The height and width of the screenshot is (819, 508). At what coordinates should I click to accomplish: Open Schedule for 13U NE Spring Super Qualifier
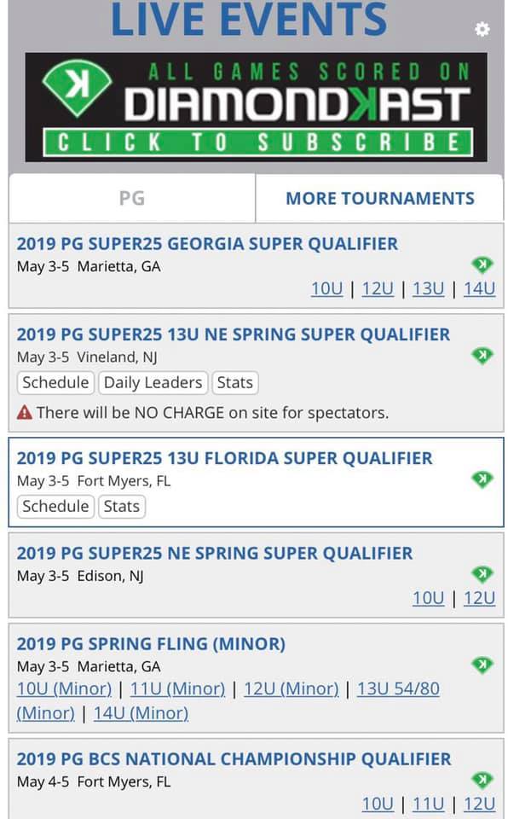coord(55,382)
